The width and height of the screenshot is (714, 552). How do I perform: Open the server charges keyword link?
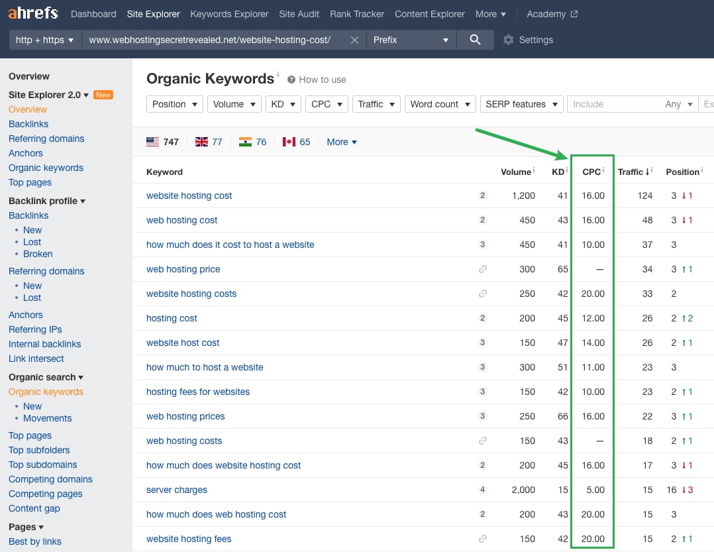177,490
